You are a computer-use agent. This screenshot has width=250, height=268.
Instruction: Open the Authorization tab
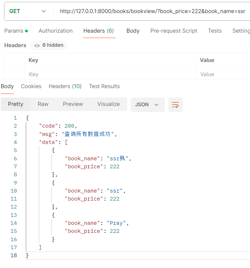tap(55, 31)
